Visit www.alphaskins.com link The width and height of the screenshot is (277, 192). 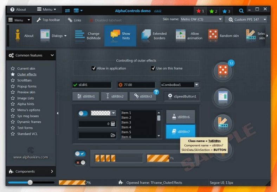(x=31, y=157)
